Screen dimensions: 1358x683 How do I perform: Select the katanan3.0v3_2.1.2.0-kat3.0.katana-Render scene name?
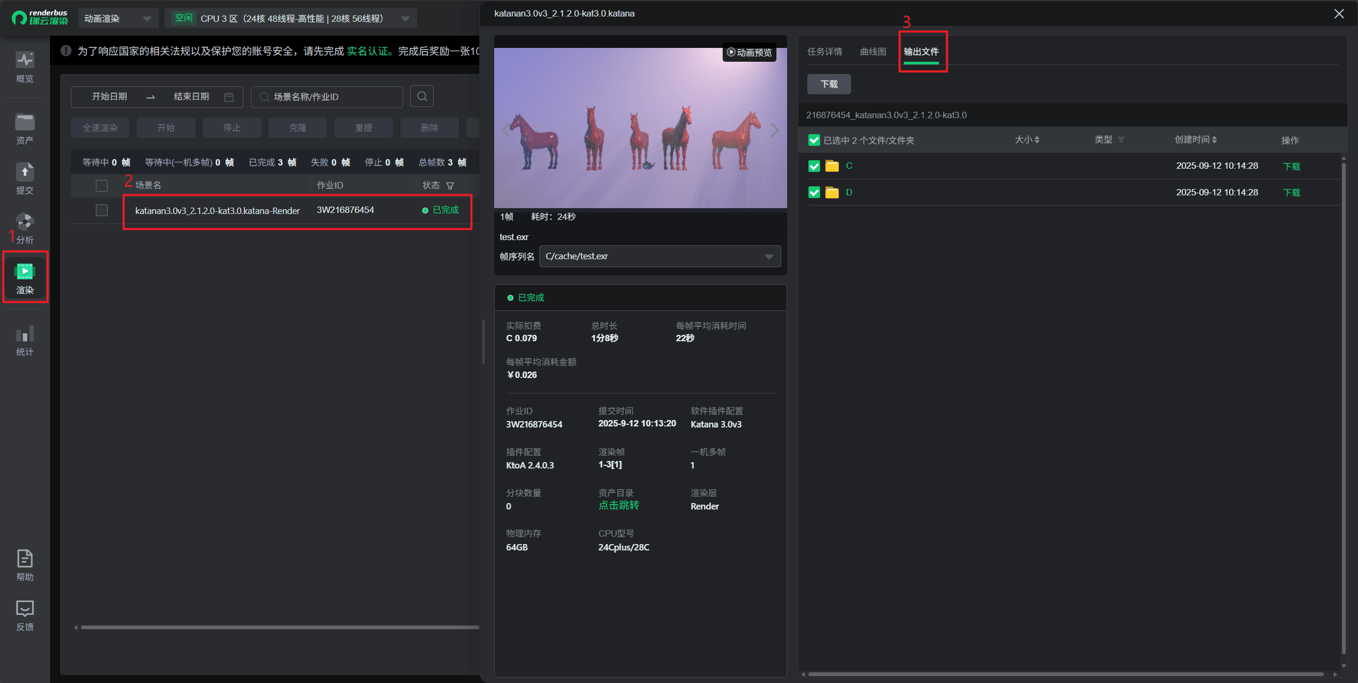coord(217,211)
